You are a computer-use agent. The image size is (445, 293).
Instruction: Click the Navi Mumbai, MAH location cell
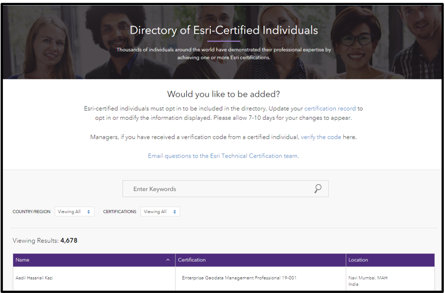click(x=368, y=278)
